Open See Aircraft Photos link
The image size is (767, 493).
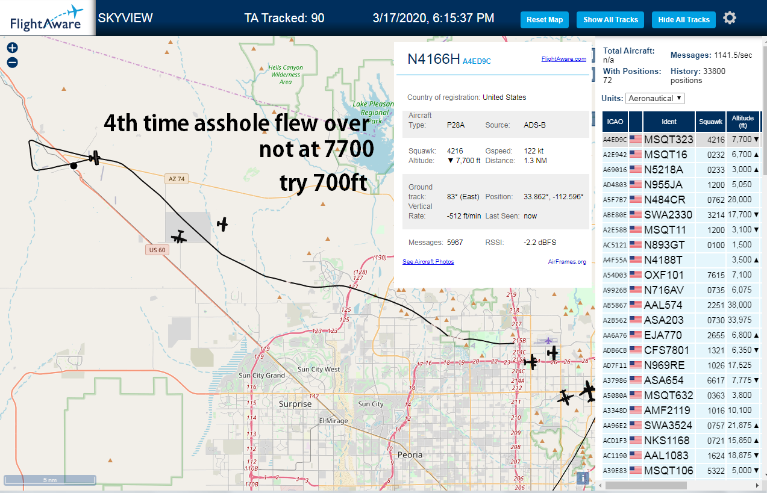428,262
